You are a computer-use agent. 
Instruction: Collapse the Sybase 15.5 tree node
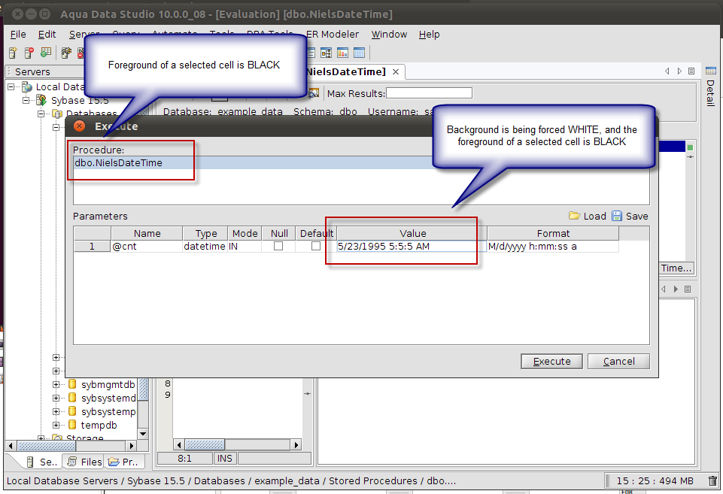coord(26,100)
